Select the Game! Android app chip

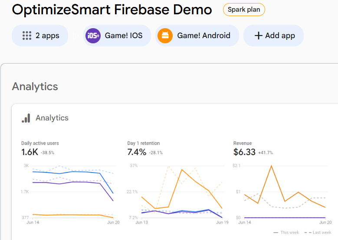197,36
